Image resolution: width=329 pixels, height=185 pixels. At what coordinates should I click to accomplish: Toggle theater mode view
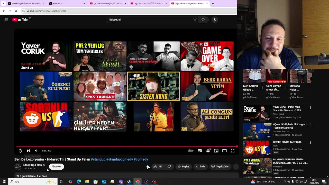pos(224,151)
